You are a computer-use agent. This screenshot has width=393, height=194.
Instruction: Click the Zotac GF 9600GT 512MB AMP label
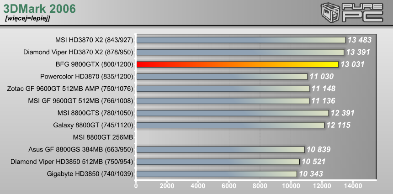coord(70,89)
